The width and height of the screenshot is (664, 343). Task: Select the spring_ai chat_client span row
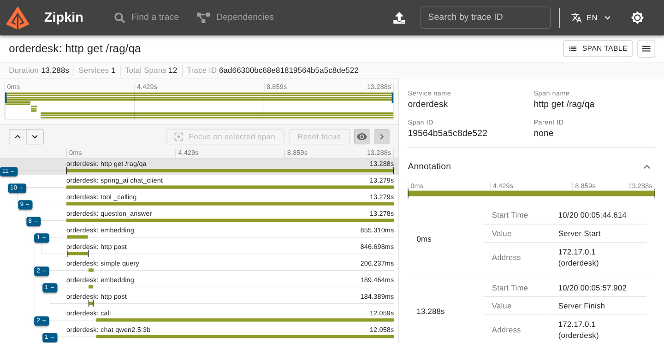pyautogui.click(x=199, y=183)
